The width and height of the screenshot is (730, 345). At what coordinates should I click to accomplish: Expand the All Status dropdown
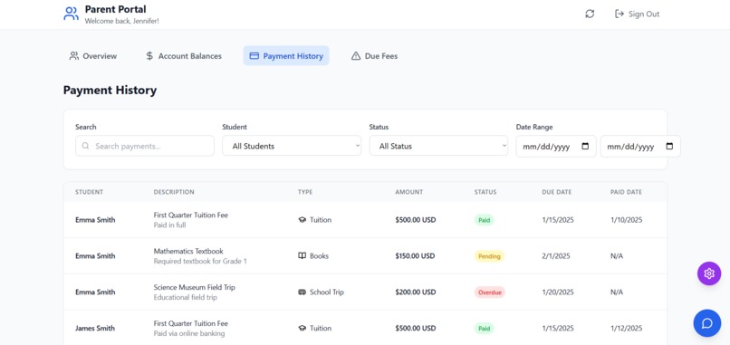(x=438, y=146)
